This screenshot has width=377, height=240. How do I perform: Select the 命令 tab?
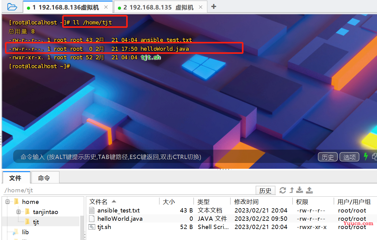tap(45, 178)
